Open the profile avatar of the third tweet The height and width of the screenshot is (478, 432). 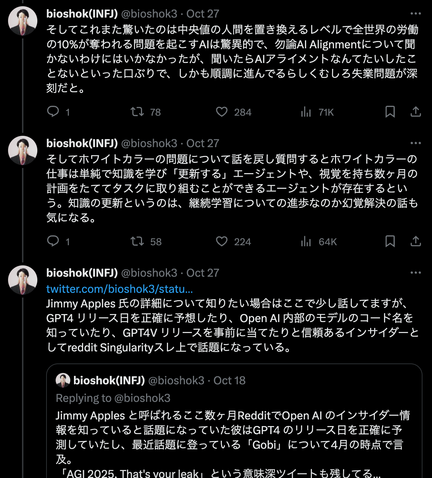[23, 280]
